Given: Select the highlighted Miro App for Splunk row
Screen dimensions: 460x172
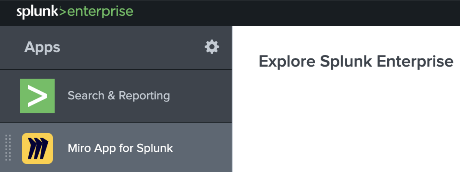Looking at the screenshot, I should pyautogui.click(x=199, y=148).
